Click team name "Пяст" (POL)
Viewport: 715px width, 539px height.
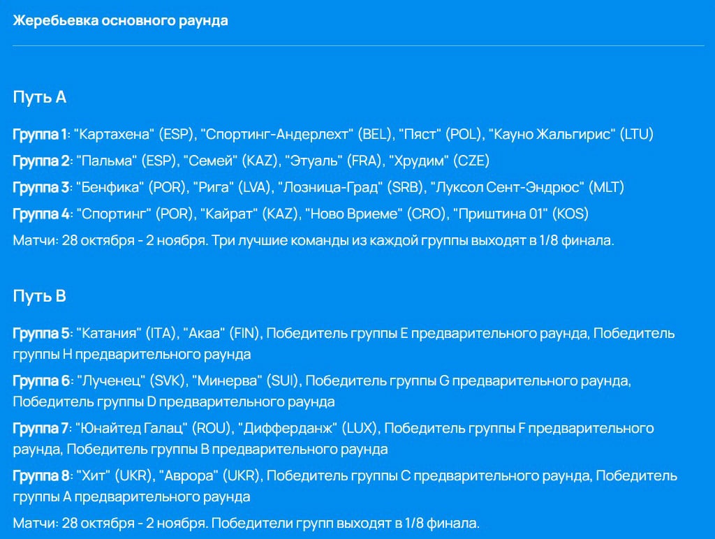420,134
